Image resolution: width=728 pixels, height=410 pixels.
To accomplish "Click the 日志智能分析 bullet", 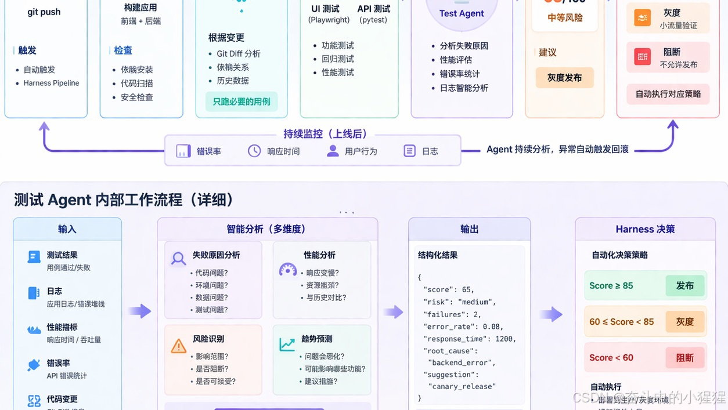I will 464,88.
